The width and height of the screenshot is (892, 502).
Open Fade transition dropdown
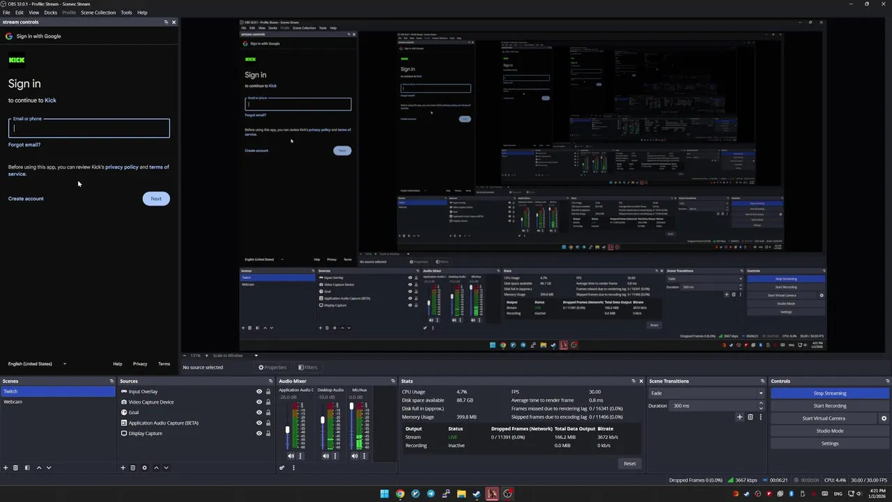[x=706, y=393]
